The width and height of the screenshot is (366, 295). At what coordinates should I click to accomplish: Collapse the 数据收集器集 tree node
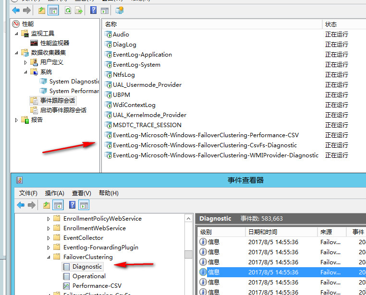pos(16,53)
